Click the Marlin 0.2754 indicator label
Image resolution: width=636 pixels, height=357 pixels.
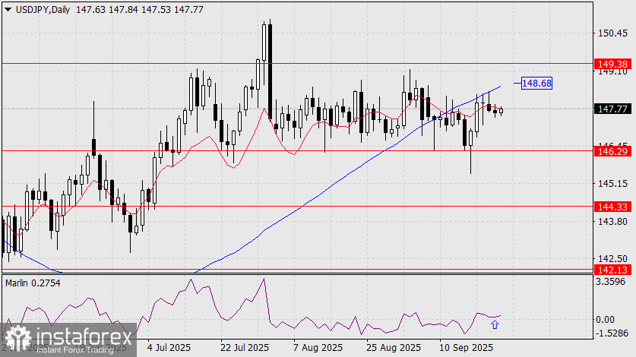click(33, 283)
